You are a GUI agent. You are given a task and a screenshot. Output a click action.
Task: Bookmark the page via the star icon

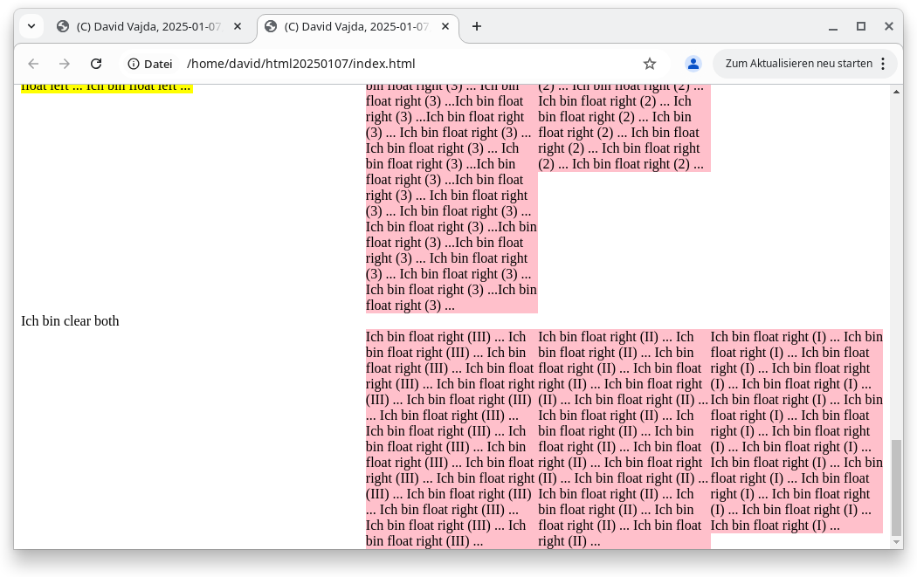pos(650,64)
